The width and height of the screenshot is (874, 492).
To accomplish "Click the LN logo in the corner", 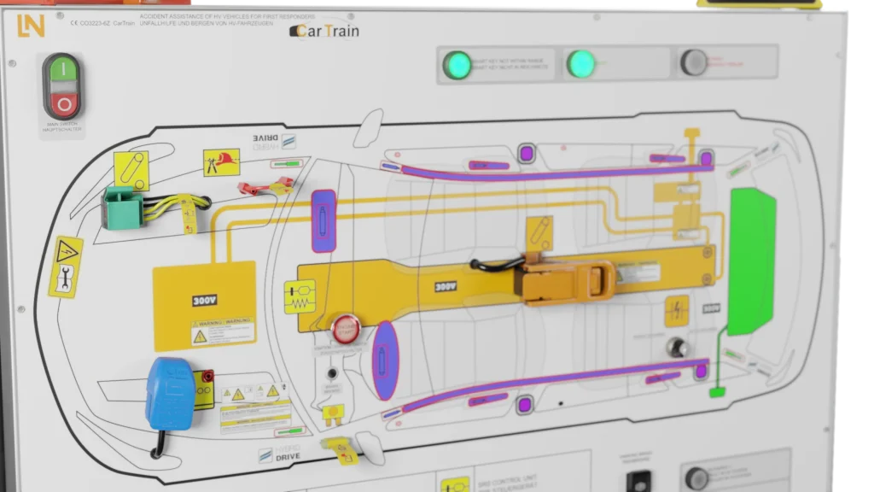I will (31, 26).
